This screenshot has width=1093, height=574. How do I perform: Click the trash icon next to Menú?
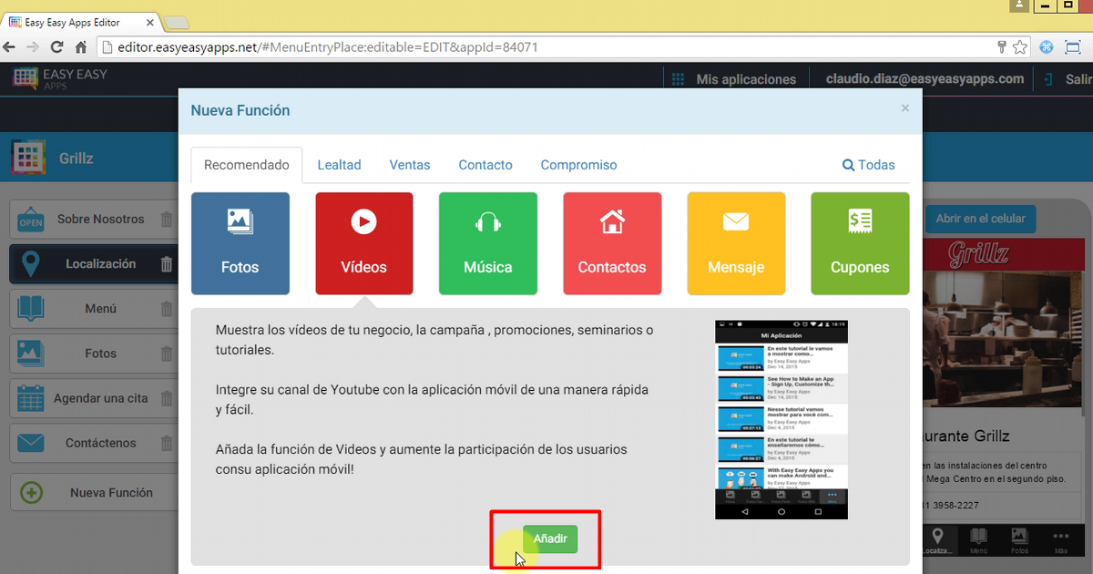[x=167, y=309]
